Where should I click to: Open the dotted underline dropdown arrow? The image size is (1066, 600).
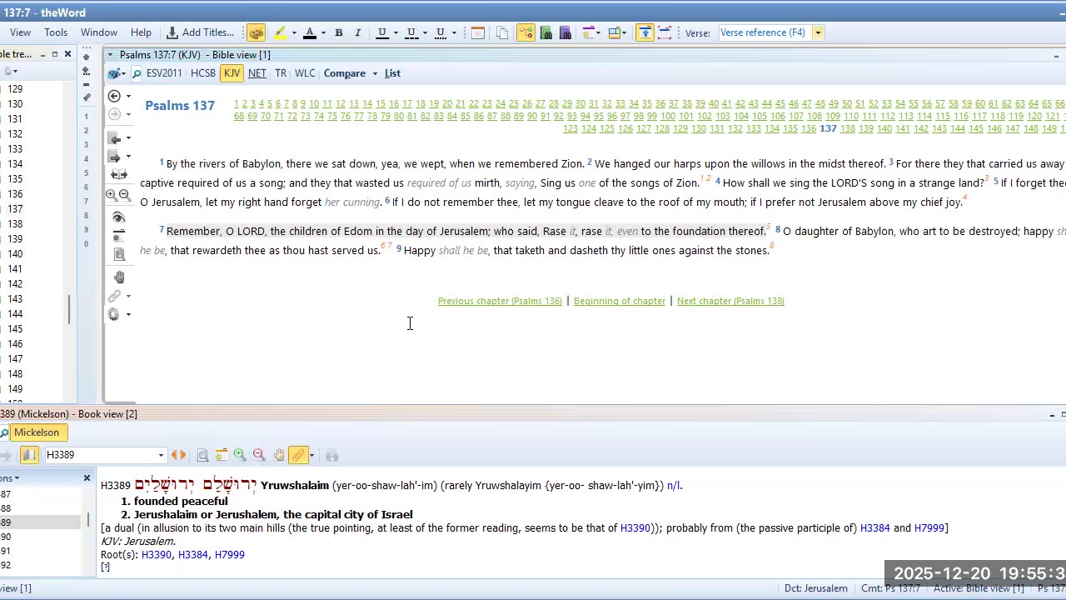tap(454, 33)
